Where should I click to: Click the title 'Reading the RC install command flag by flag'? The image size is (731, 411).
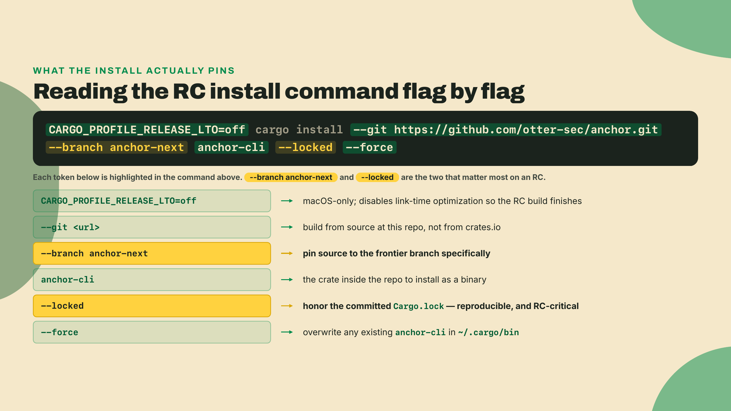tap(279, 91)
